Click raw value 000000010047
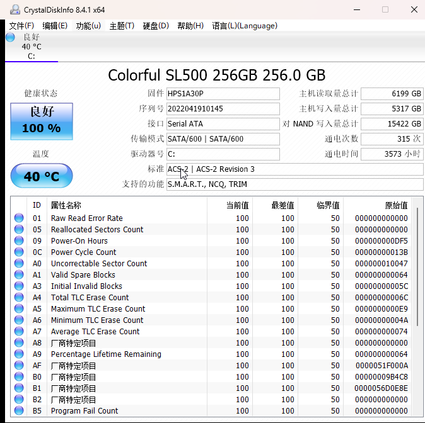 [381, 263]
